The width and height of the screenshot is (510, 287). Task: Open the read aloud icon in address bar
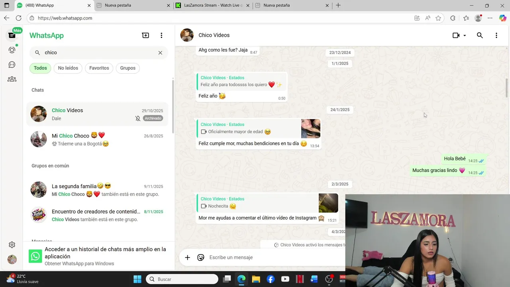(428, 18)
